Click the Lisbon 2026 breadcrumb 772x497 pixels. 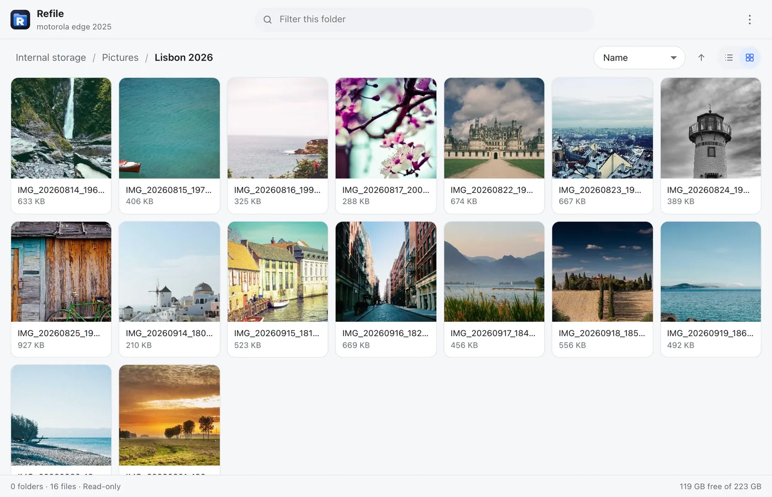pyautogui.click(x=184, y=58)
